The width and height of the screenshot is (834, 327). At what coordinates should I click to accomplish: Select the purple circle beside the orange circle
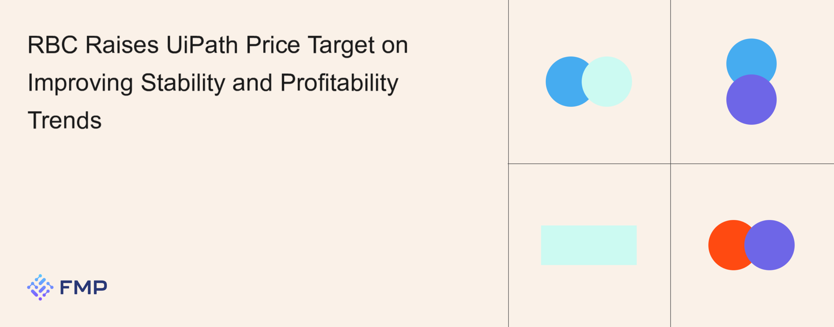coord(769,245)
